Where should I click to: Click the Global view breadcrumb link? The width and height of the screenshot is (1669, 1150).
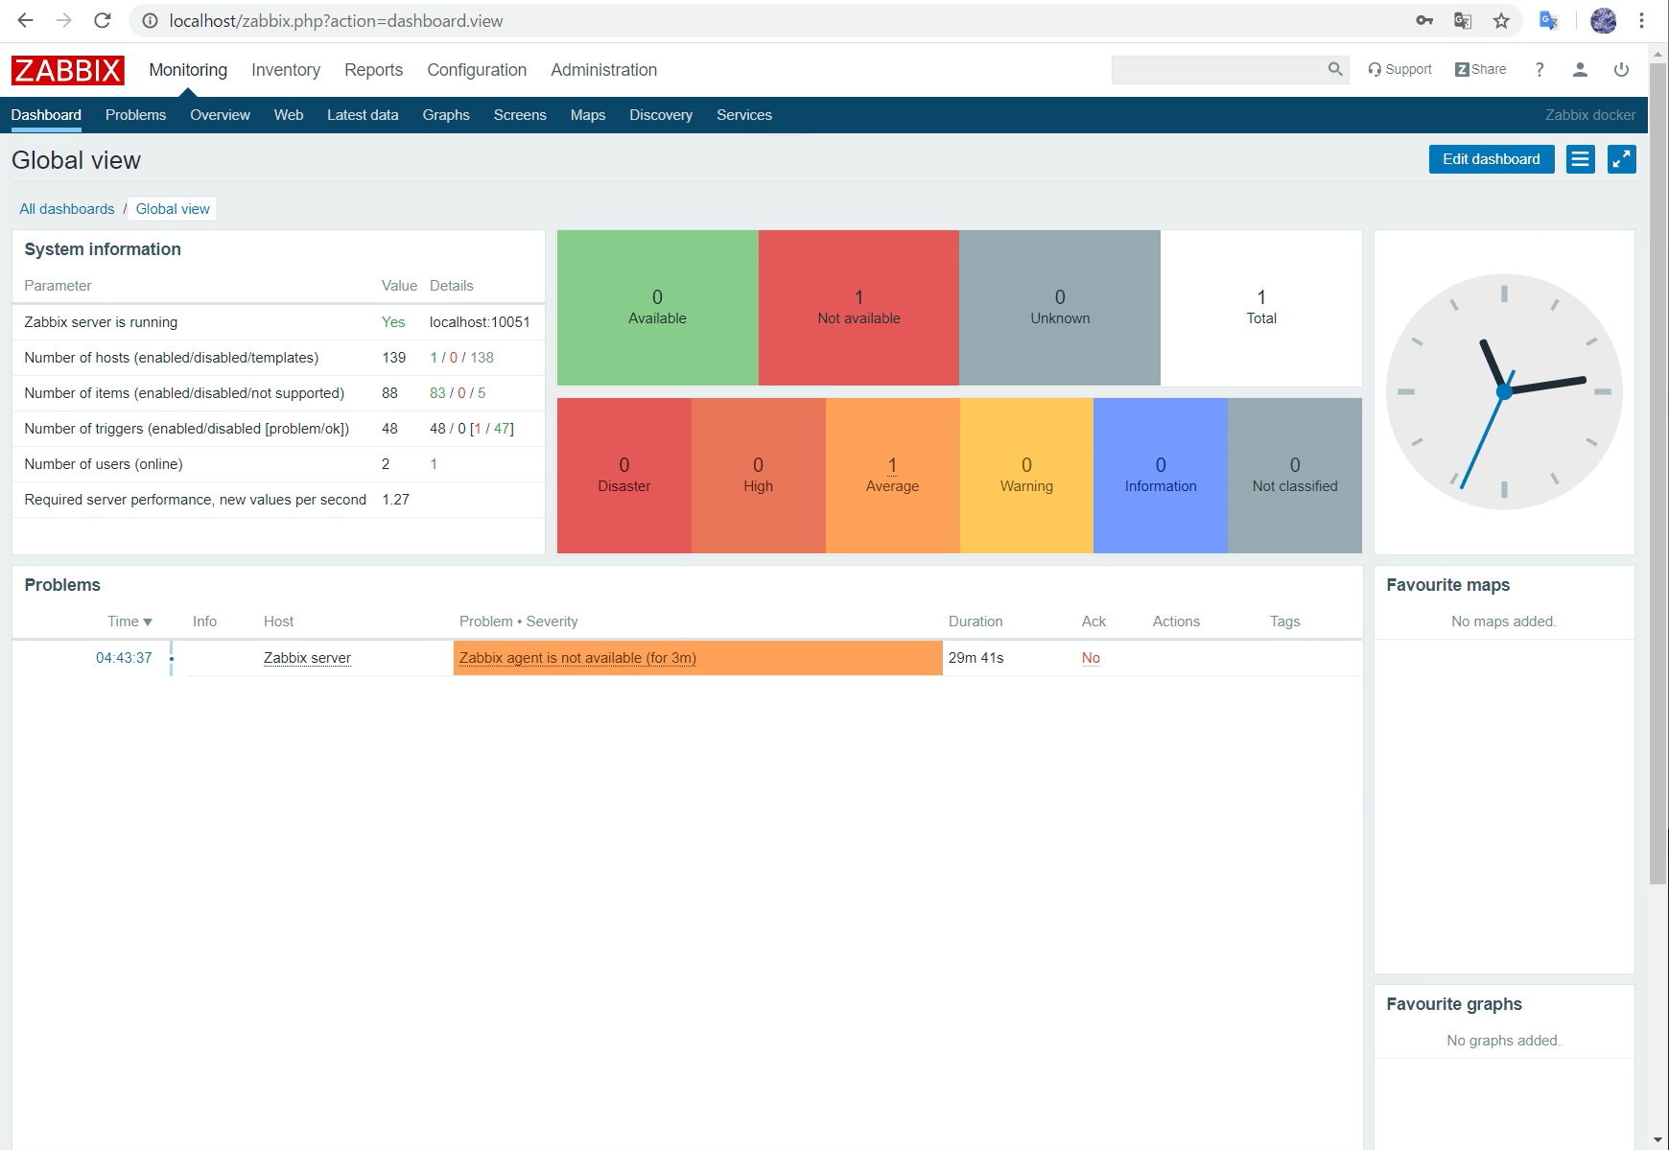click(173, 209)
